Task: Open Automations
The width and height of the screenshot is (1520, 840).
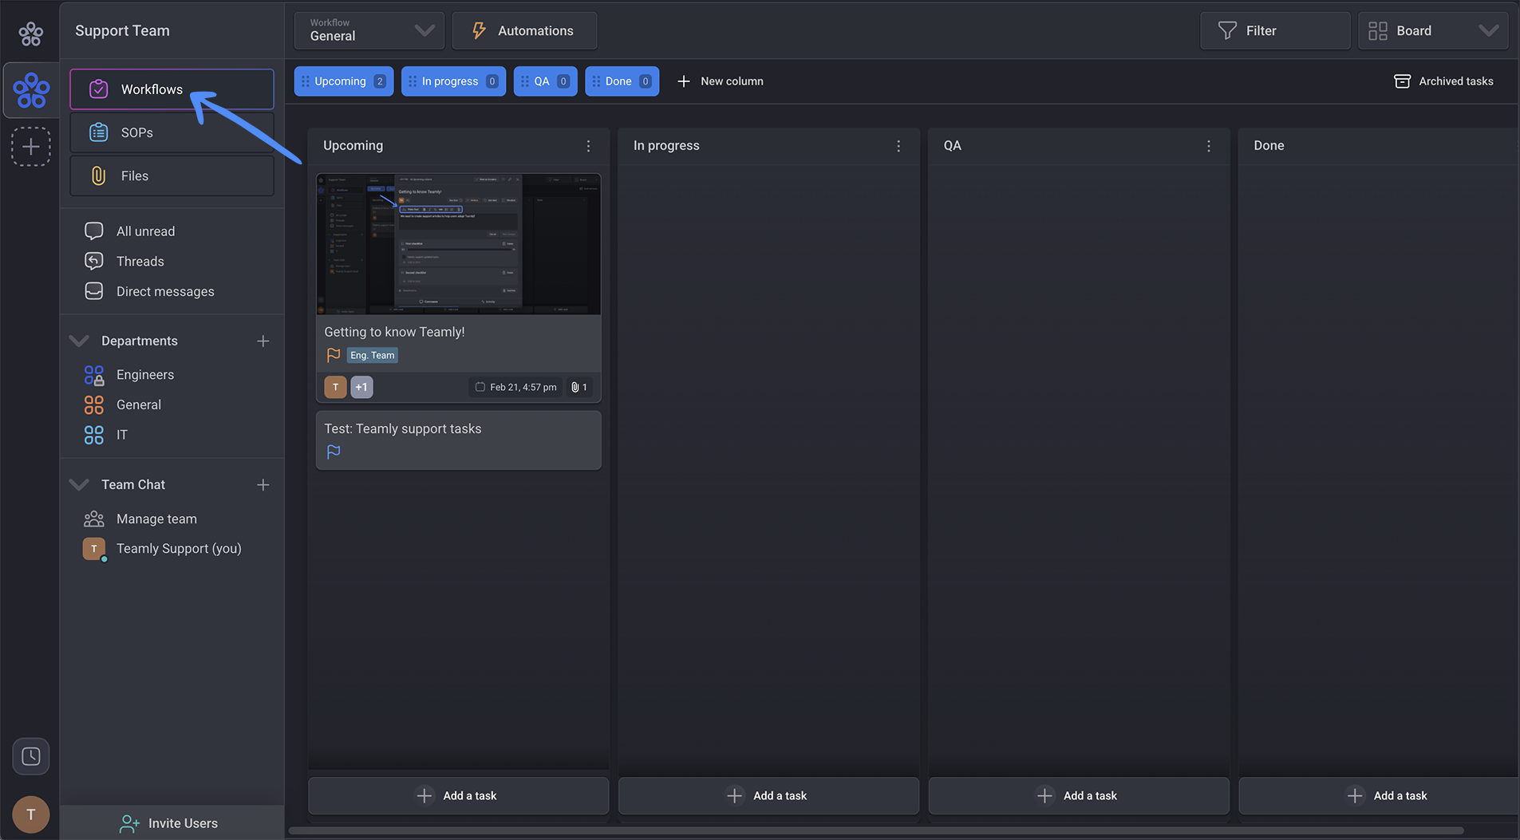Action: [x=524, y=30]
